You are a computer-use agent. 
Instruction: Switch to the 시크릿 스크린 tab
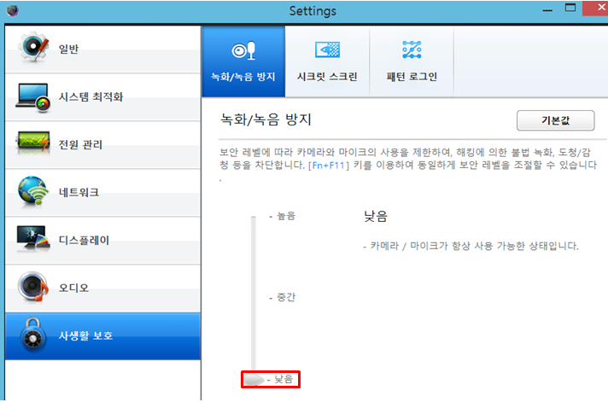point(327,61)
